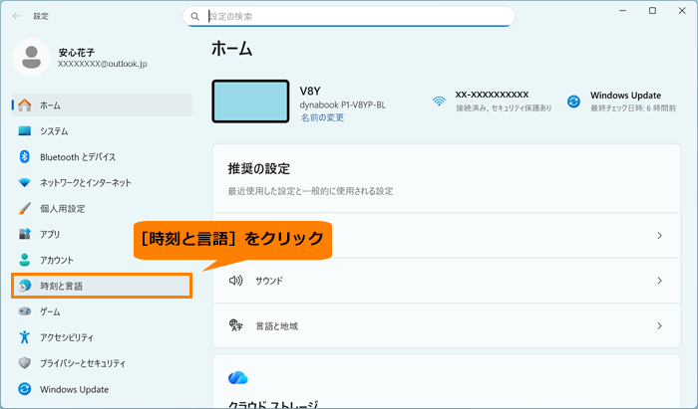The height and width of the screenshot is (409, 698).
Task: Click the System monitor icon
Action: click(25, 131)
